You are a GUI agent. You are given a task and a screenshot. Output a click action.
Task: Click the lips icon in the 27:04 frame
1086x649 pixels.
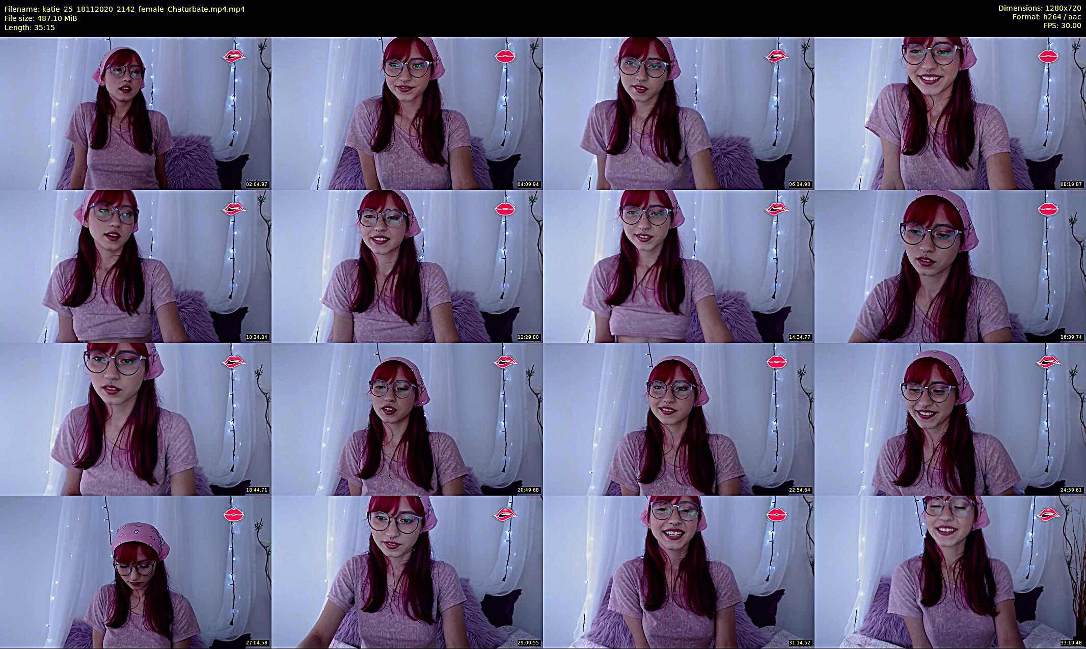pyautogui.click(x=234, y=515)
